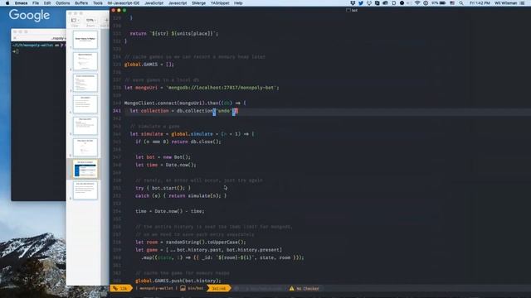The image size is (531, 298).
Task: Open Spotlight search magnifier icon
Action: click(461, 3)
